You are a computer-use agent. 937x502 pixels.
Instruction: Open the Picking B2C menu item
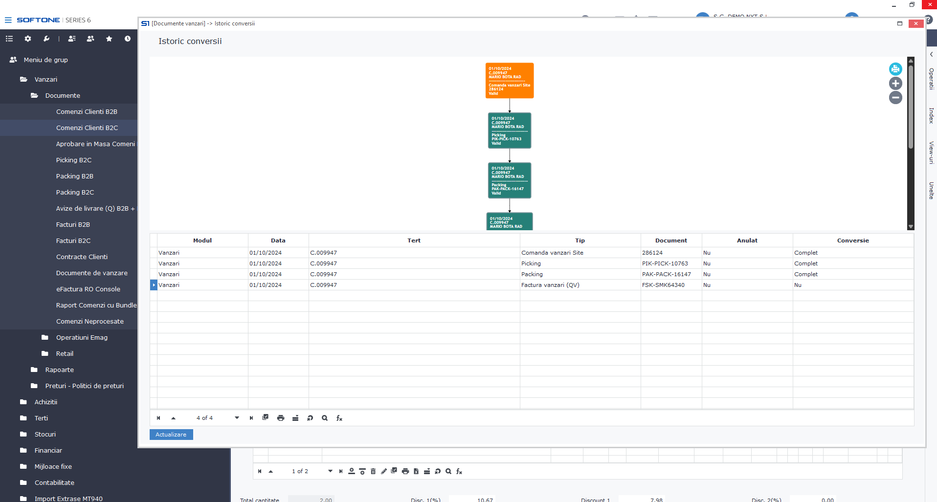(x=74, y=160)
